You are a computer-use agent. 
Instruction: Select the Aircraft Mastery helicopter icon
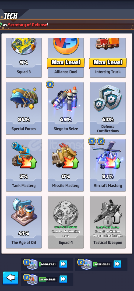click(x=108, y=155)
